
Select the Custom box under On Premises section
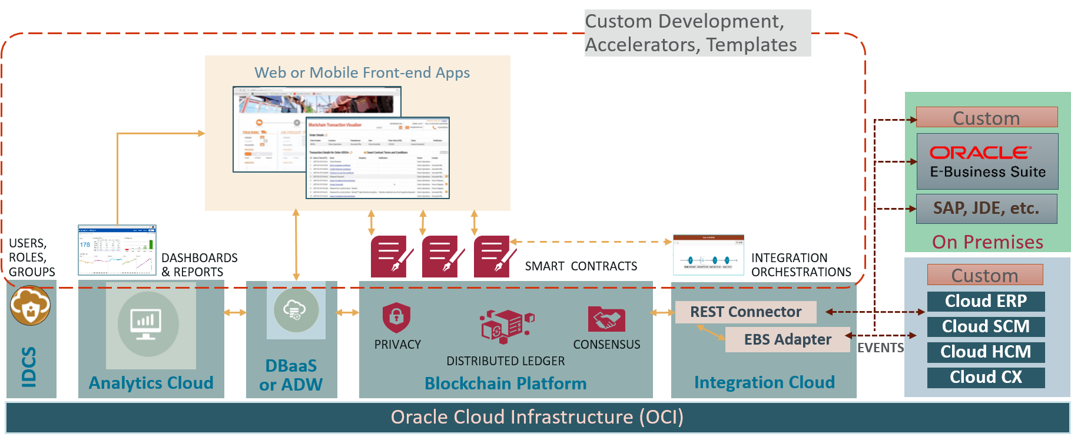[987, 117]
